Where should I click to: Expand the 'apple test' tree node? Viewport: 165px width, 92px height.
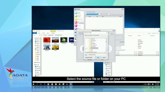88,39
